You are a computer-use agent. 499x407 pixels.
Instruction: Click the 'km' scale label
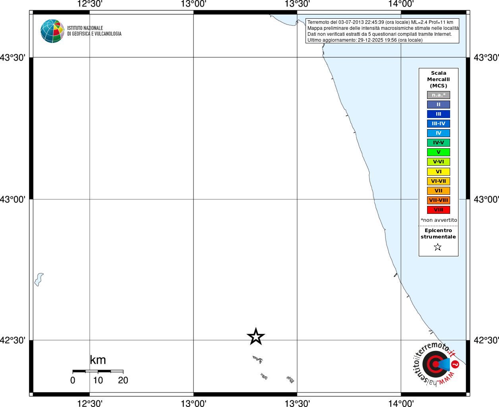(98, 360)
